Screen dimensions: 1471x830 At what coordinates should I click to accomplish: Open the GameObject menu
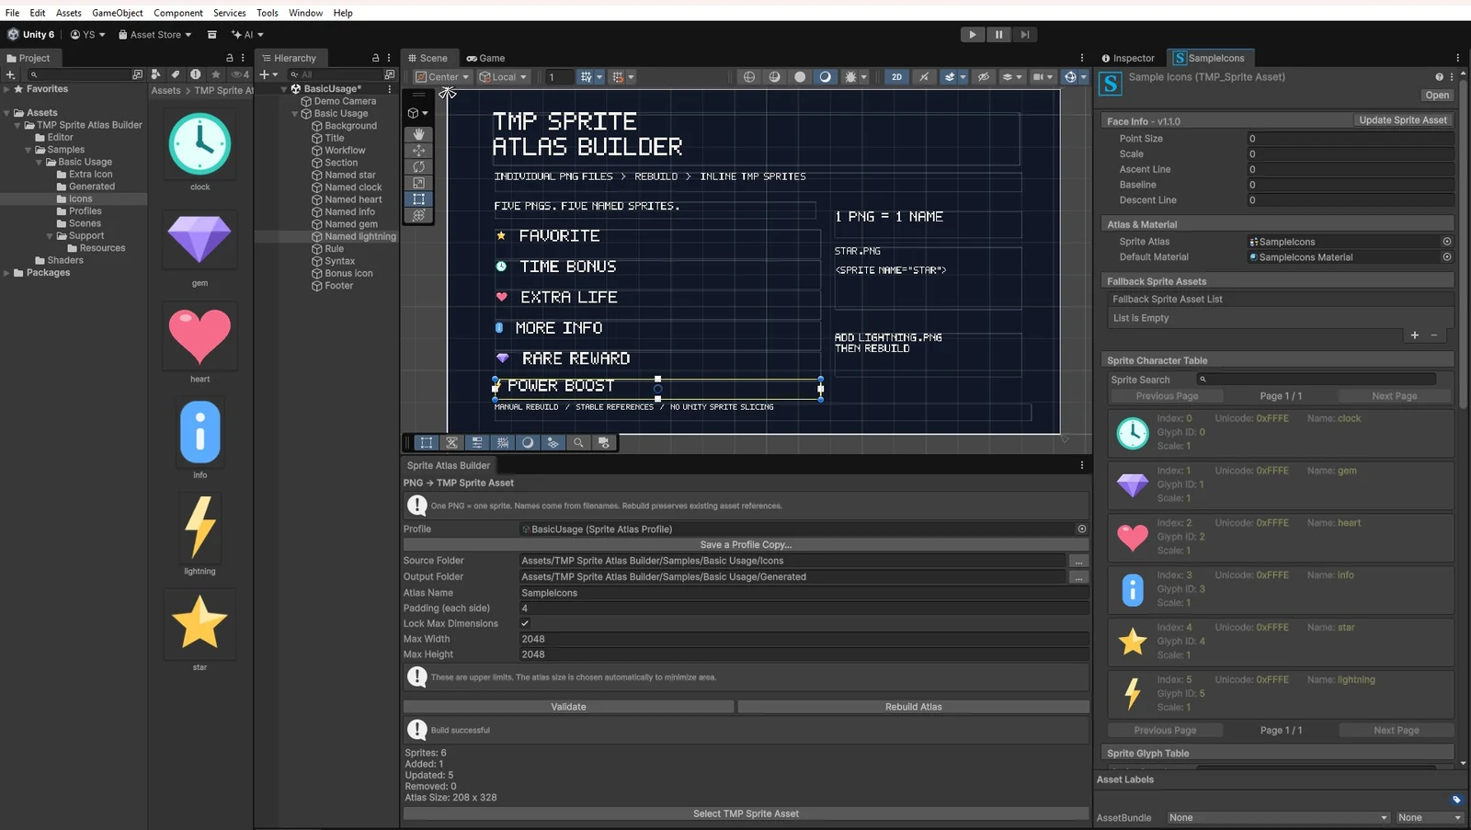[118, 13]
